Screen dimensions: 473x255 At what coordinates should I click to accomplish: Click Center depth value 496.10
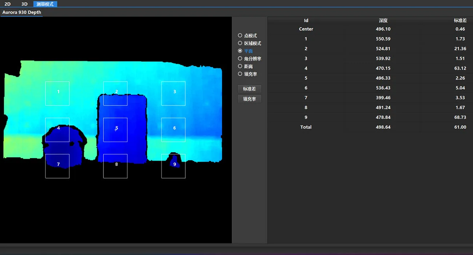(383, 29)
